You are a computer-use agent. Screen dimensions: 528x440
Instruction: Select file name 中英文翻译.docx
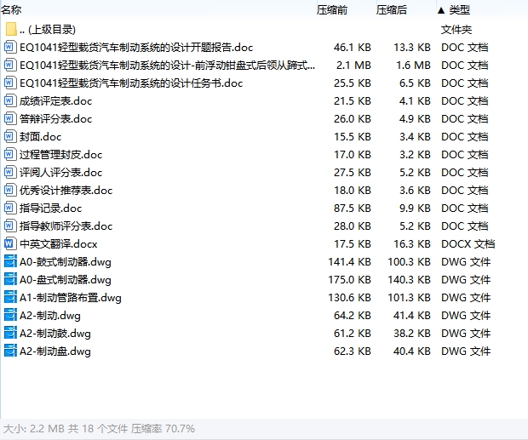58,244
